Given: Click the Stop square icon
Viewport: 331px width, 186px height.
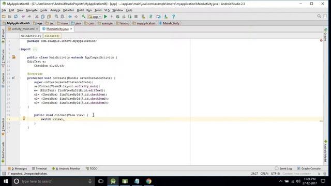Looking at the screenshot, I should click(x=136, y=17).
